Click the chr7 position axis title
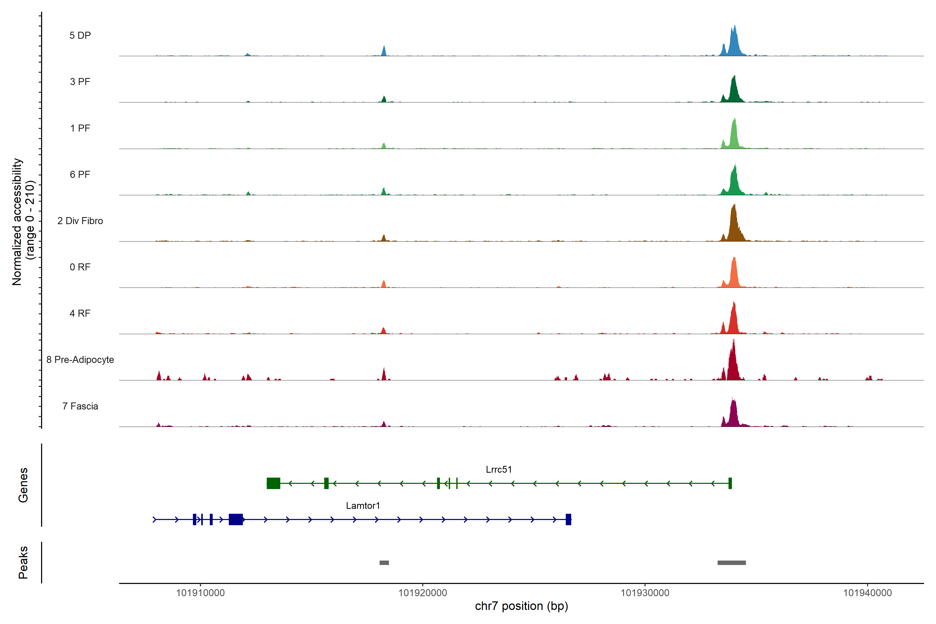This screenshot has width=936, height=624. click(521, 606)
